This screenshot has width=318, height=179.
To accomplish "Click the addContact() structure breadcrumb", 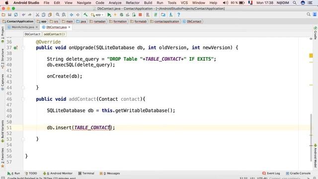I will tap(54, 34).
